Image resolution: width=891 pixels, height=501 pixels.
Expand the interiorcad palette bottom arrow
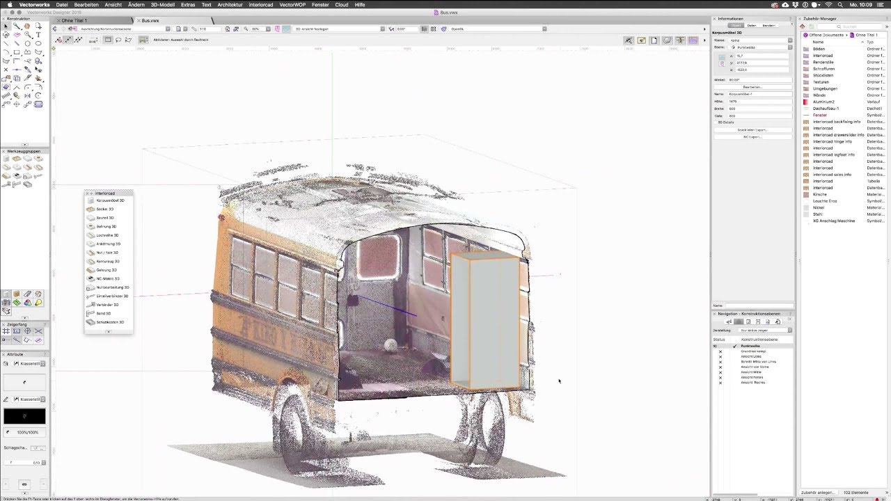click(108, 331)
